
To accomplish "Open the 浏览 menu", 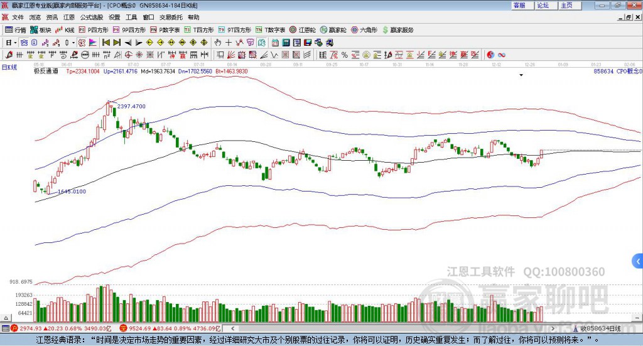I will click(35, 17).
